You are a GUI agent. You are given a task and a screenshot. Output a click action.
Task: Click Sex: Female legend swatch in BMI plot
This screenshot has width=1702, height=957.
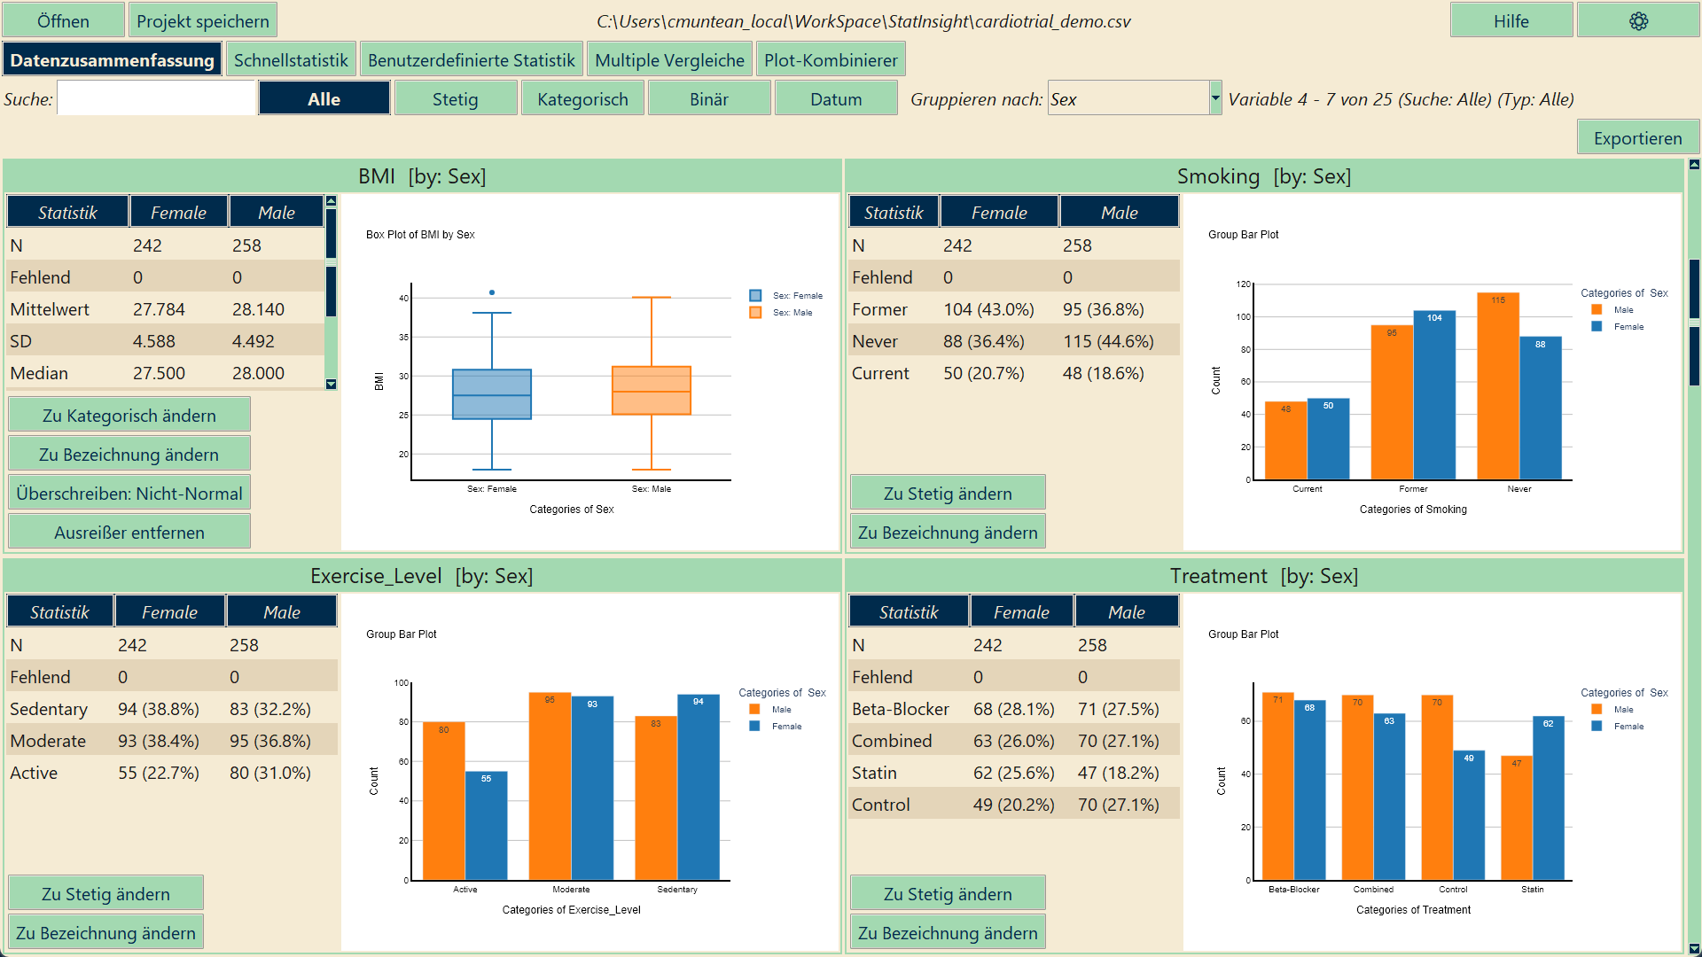click(x=755, y=295)
